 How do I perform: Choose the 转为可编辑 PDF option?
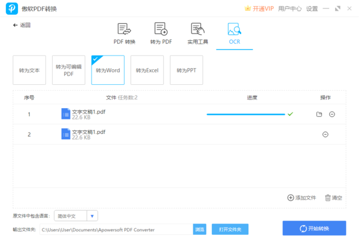tap(69, 71)
